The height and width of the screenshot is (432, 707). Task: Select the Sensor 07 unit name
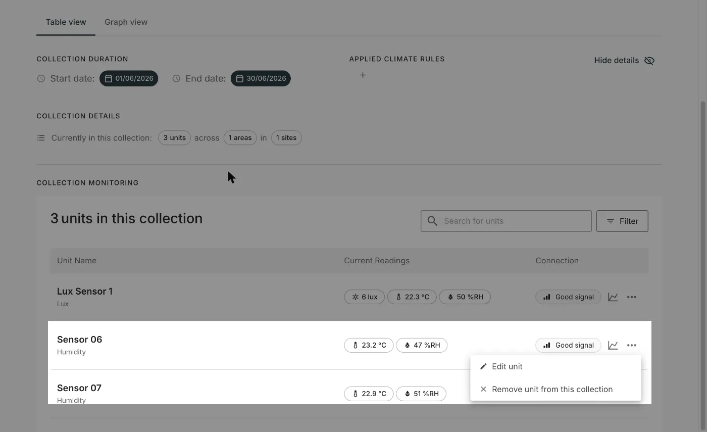[x=79, y=388]
